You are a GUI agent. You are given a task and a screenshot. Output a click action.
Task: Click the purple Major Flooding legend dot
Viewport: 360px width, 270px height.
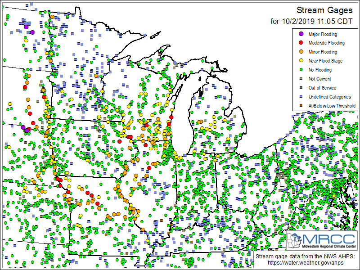coord(301,34)
